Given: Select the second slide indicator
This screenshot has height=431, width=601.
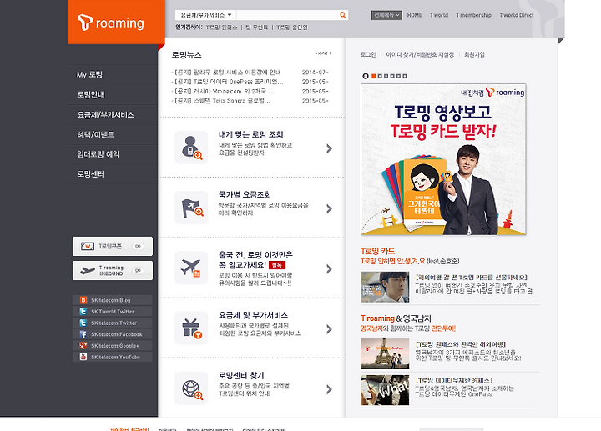Looking at the screenshot, I should [380, 76].
